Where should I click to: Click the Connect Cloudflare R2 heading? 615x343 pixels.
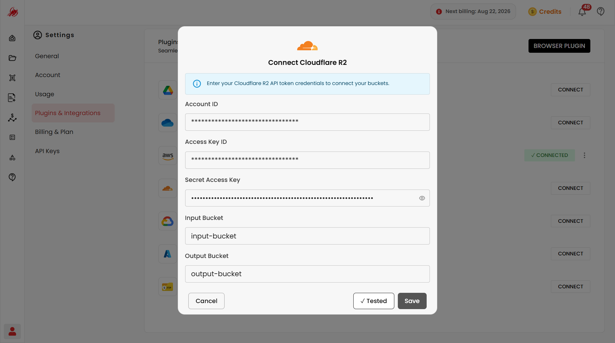307,63
